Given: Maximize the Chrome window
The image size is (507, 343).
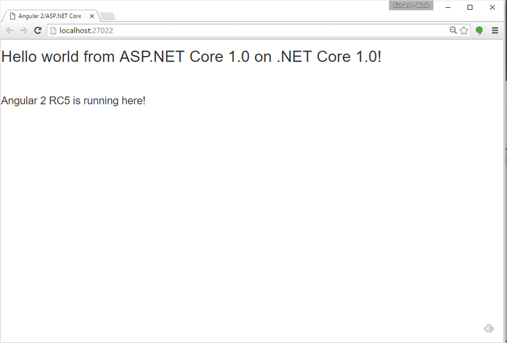Looking at the screenshot, I should [470, 7].
